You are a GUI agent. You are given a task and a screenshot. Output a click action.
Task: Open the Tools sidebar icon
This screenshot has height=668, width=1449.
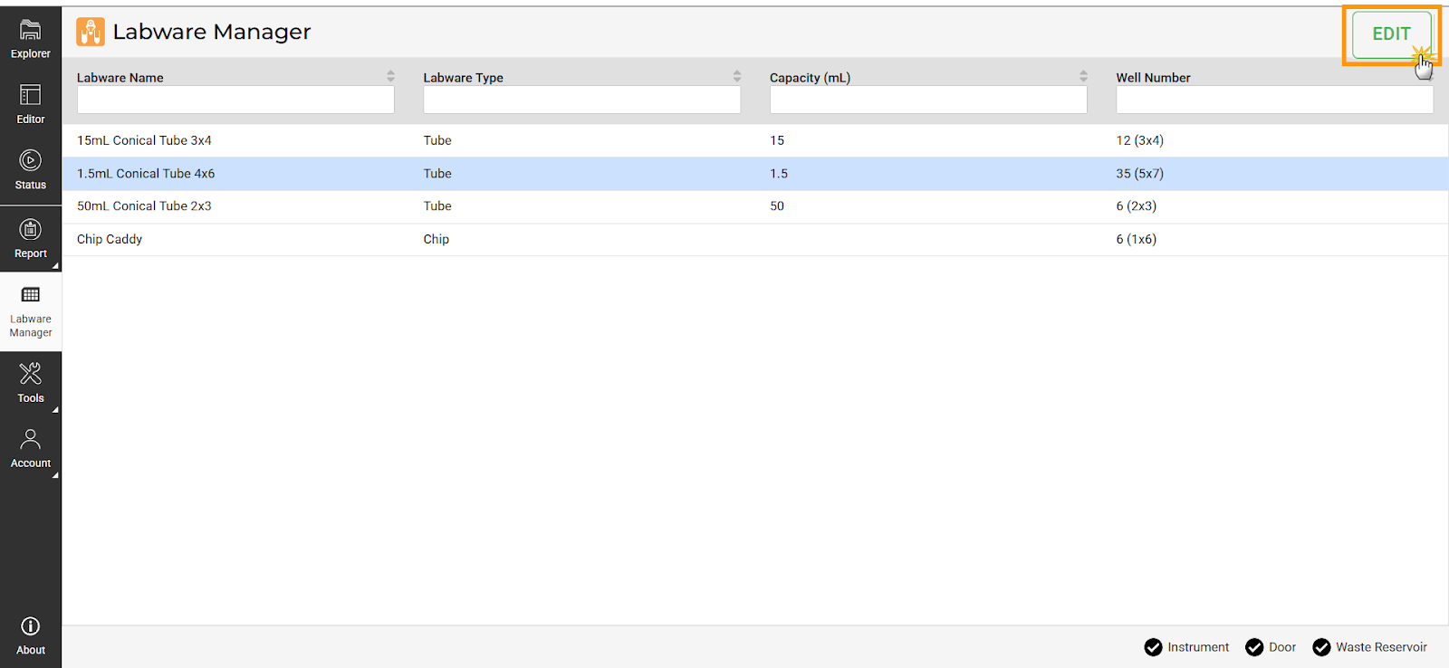pos(30,374)
